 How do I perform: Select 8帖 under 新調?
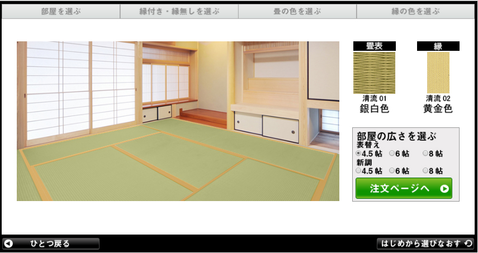tap(425, 171)
